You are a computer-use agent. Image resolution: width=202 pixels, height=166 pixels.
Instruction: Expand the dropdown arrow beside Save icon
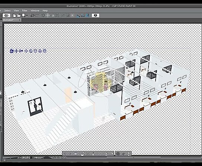pos(27,16)
